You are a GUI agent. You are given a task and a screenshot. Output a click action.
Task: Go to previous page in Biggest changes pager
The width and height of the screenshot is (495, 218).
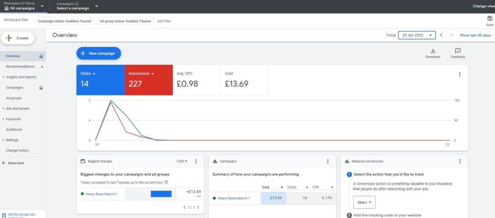click(185, 207)
